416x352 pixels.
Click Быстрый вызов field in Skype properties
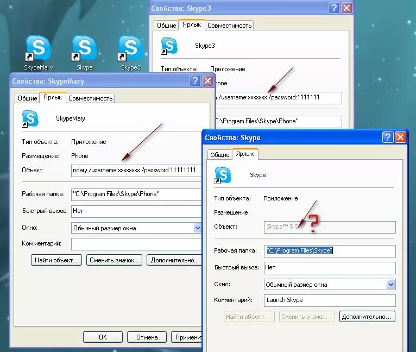(x=330, y=268)
